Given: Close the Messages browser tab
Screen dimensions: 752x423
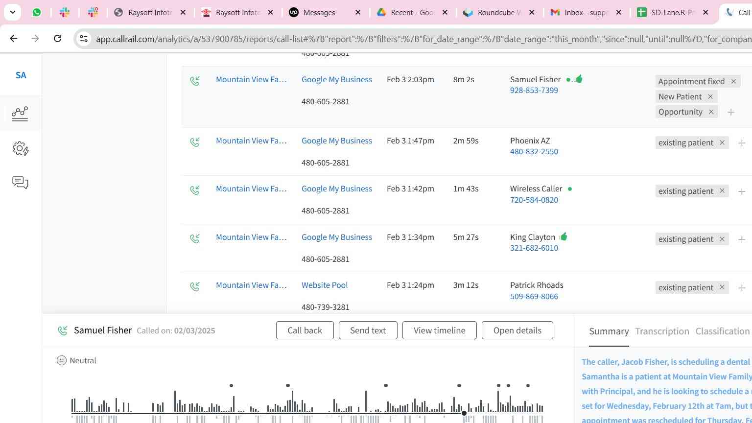Looking at the screenshot, I should 358,13.
